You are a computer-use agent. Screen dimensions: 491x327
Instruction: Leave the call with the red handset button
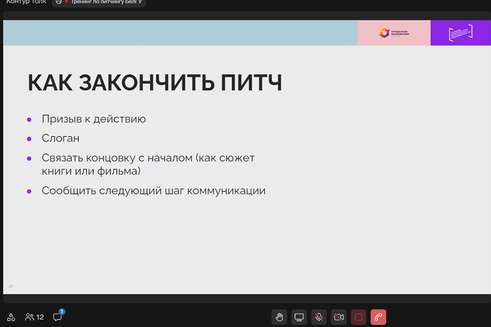point(378,317)
